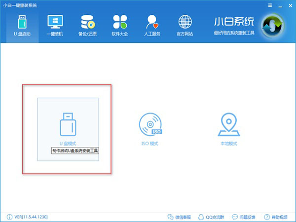
Task: Select 人工服务 tab
Action: click(x=152, y=26)
